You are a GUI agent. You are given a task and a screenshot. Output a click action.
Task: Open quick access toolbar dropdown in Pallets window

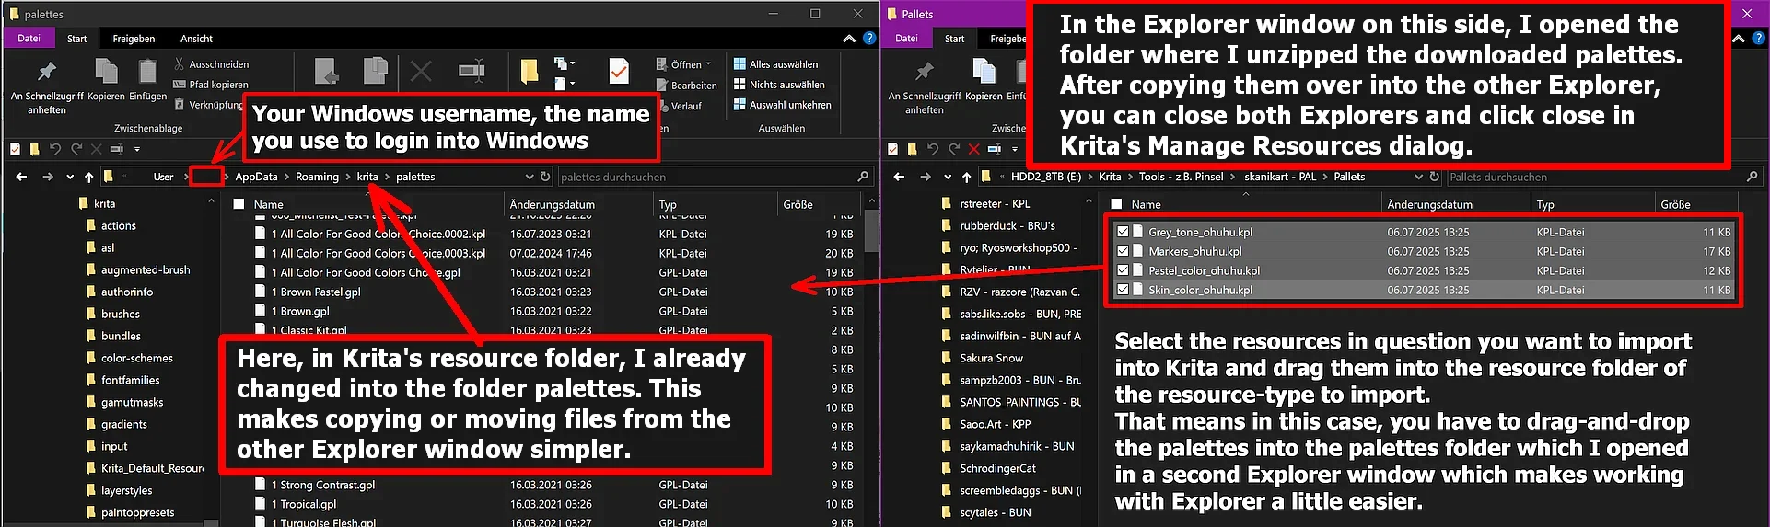pyautogui.click(x=1015, y=149)
